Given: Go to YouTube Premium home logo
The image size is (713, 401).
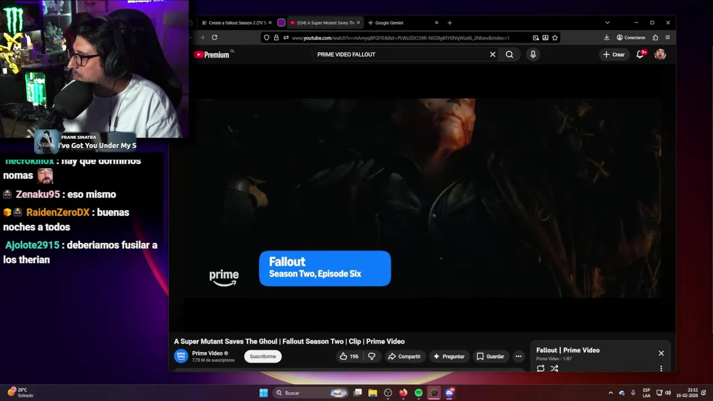Looking at the screenshot, I should point(212,55).
